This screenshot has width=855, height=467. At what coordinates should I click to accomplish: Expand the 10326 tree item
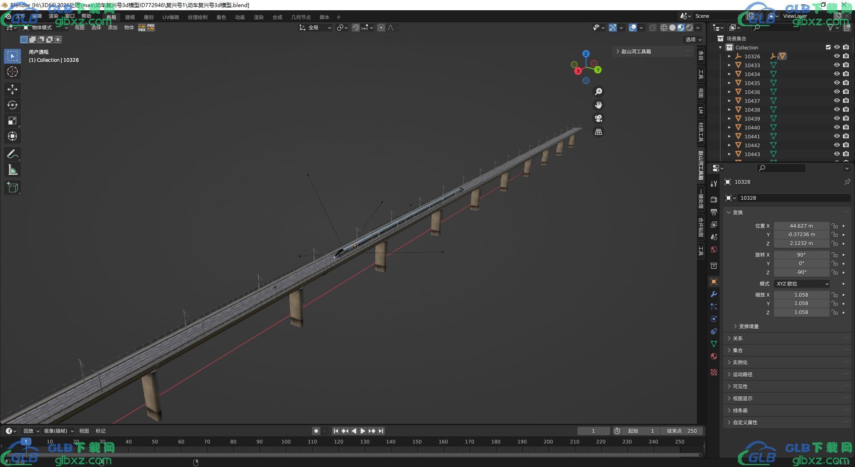click(x=729, y=56)
